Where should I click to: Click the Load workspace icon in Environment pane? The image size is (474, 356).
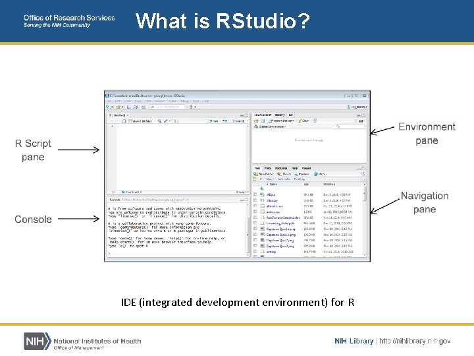(256, 121)
